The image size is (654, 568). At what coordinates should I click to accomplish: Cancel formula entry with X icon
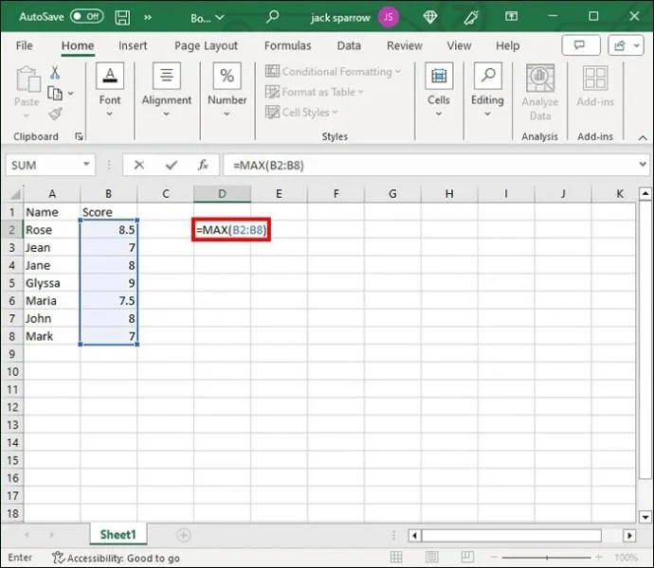click(139, 165)
